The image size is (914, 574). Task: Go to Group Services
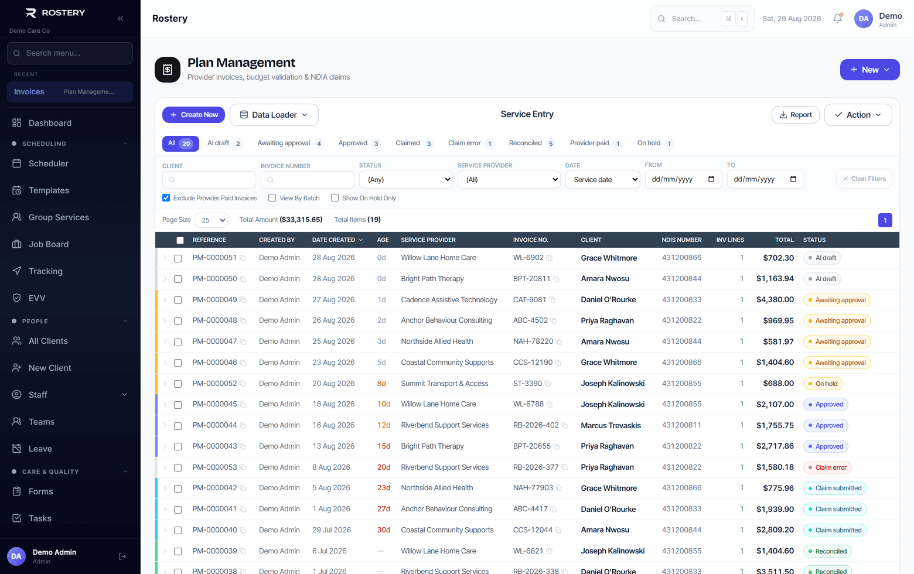point(70,217)
